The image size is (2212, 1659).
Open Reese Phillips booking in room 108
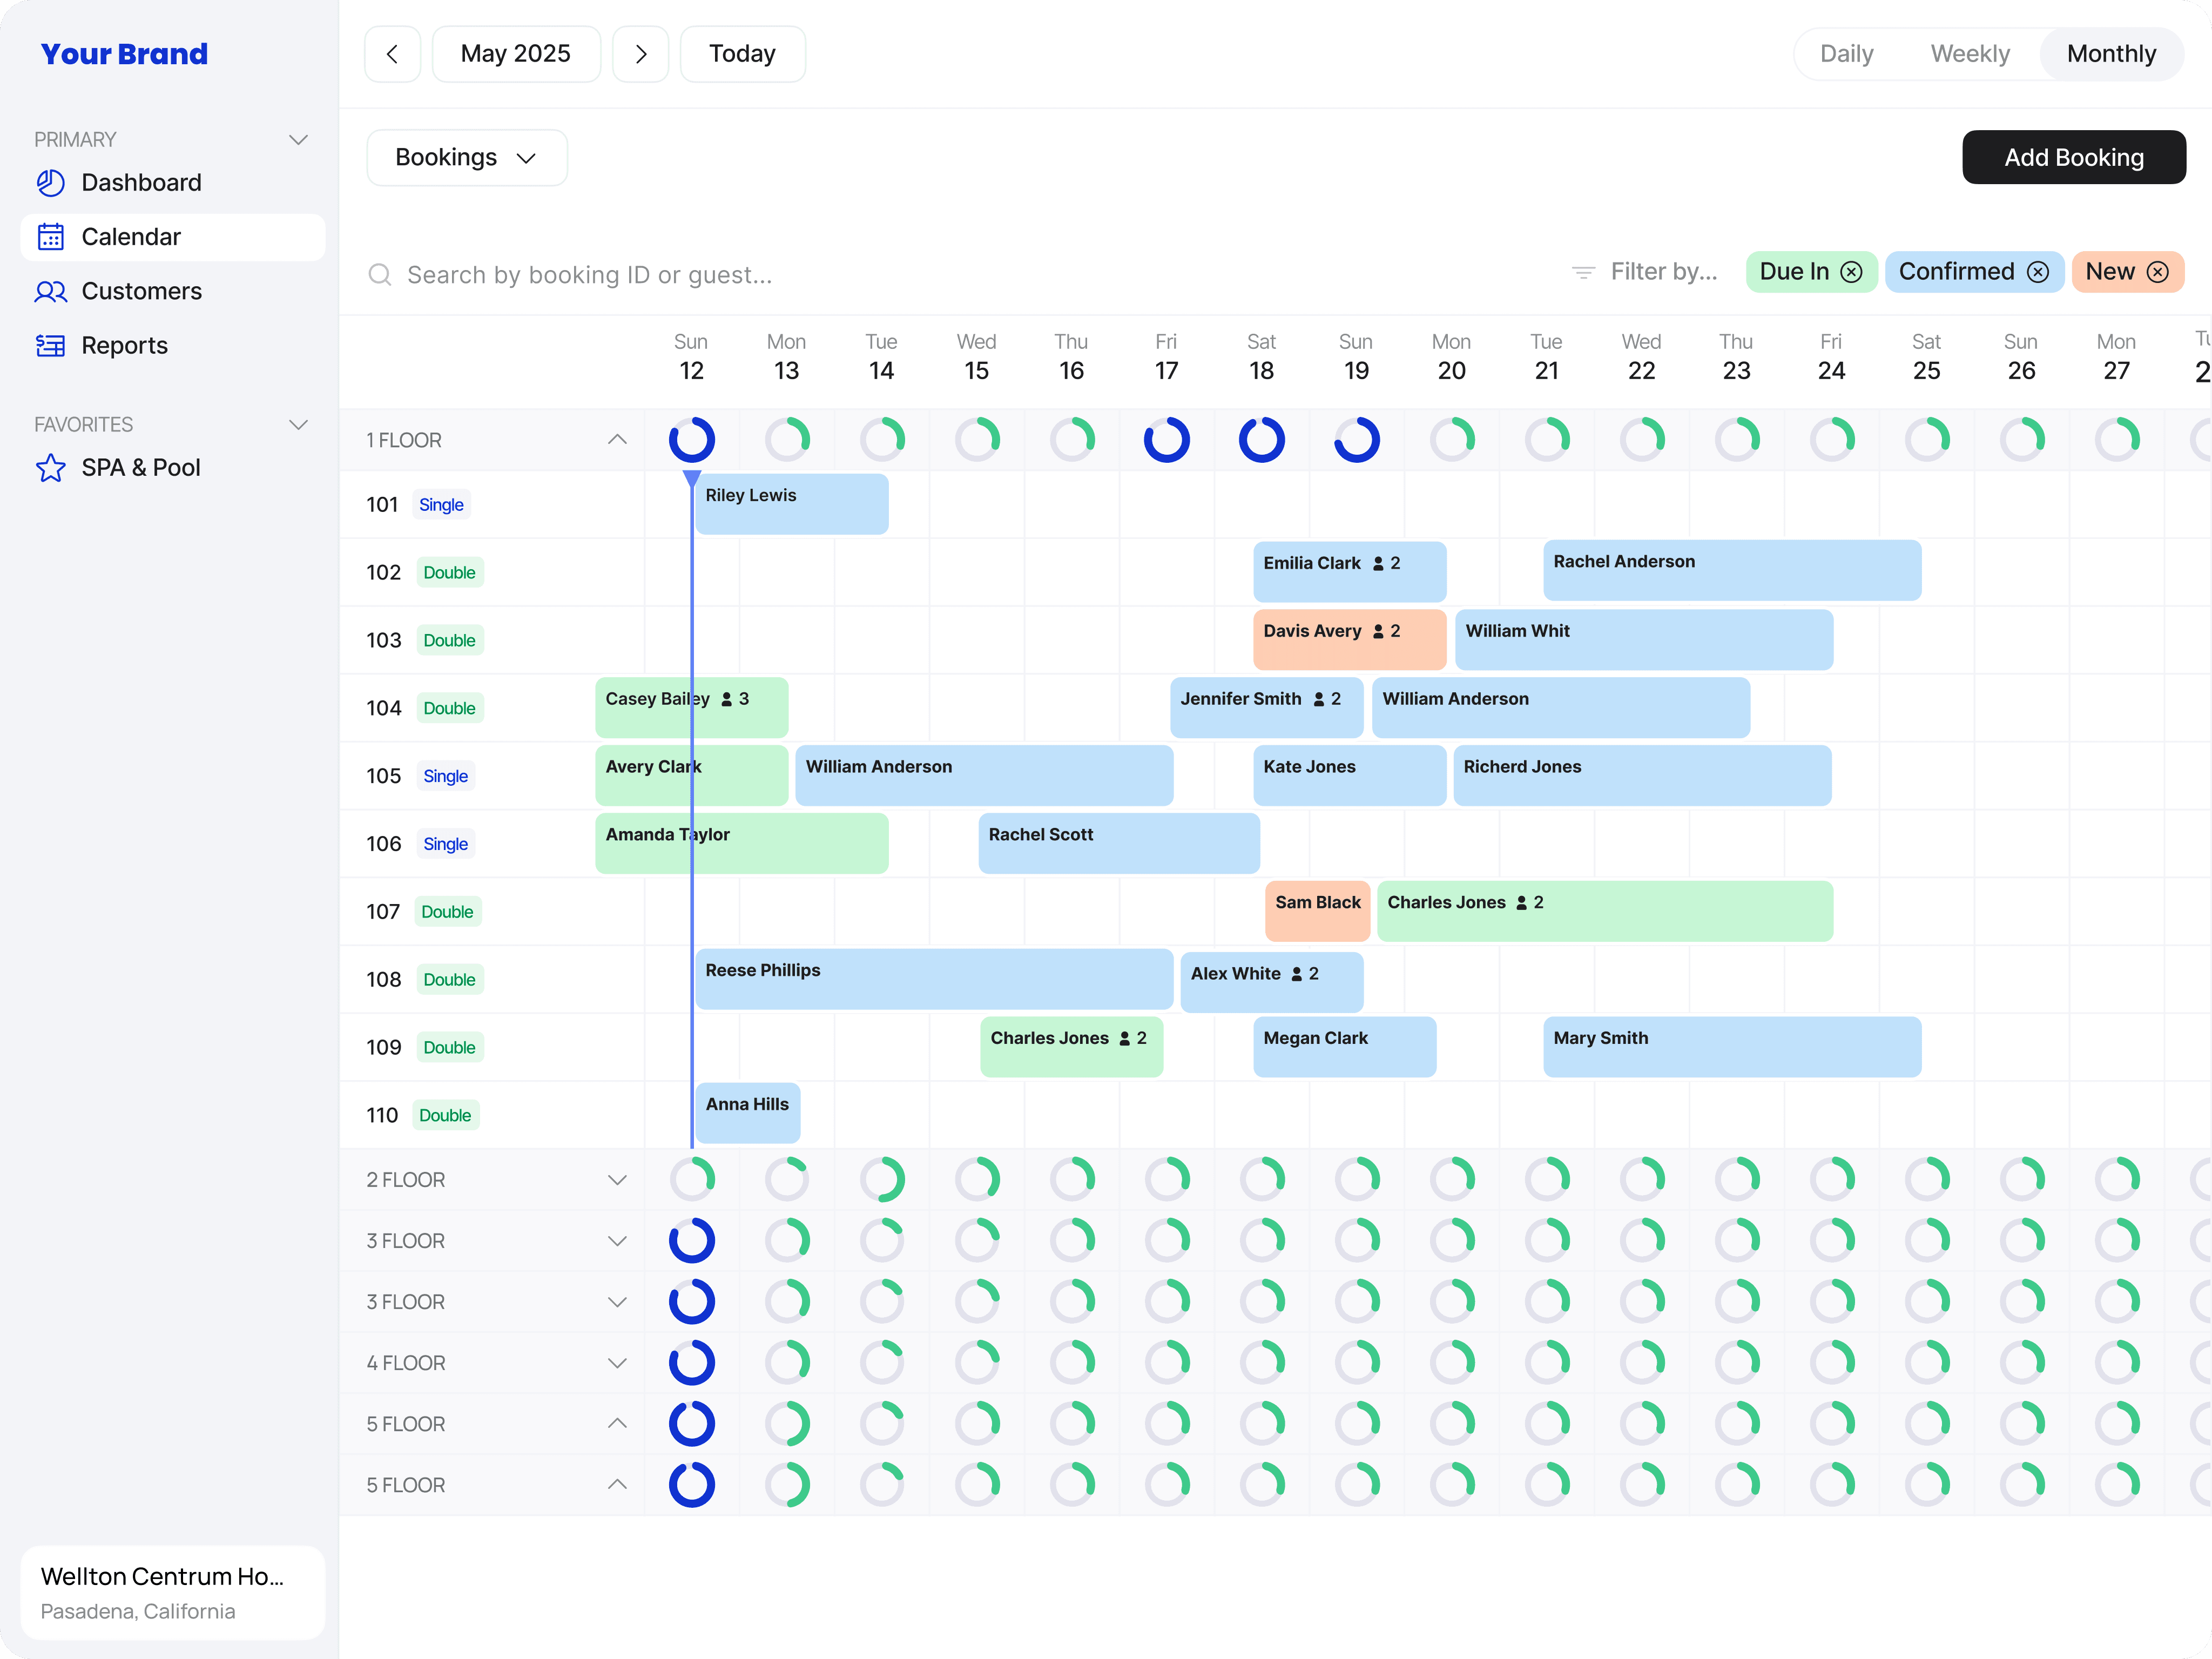click(x=934, y=979)
